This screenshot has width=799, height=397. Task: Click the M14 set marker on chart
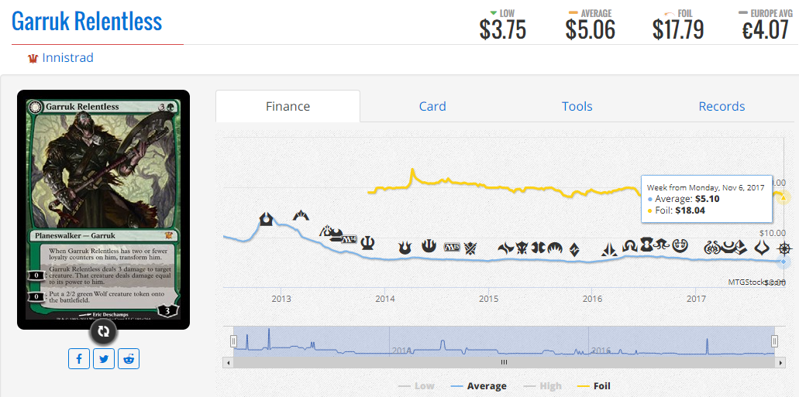[x=350, y=240]
